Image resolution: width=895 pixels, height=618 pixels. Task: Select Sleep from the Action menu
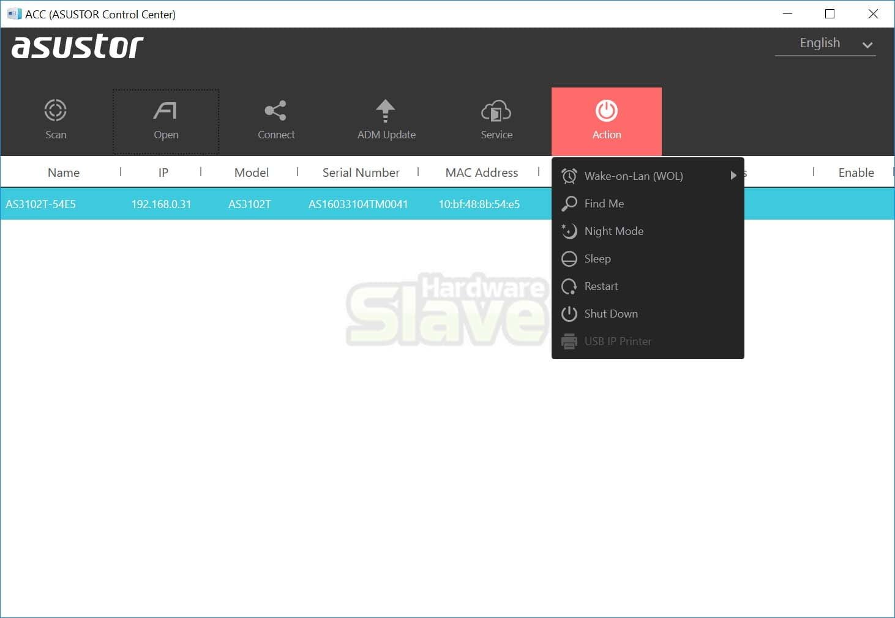(x=648, y=259)
